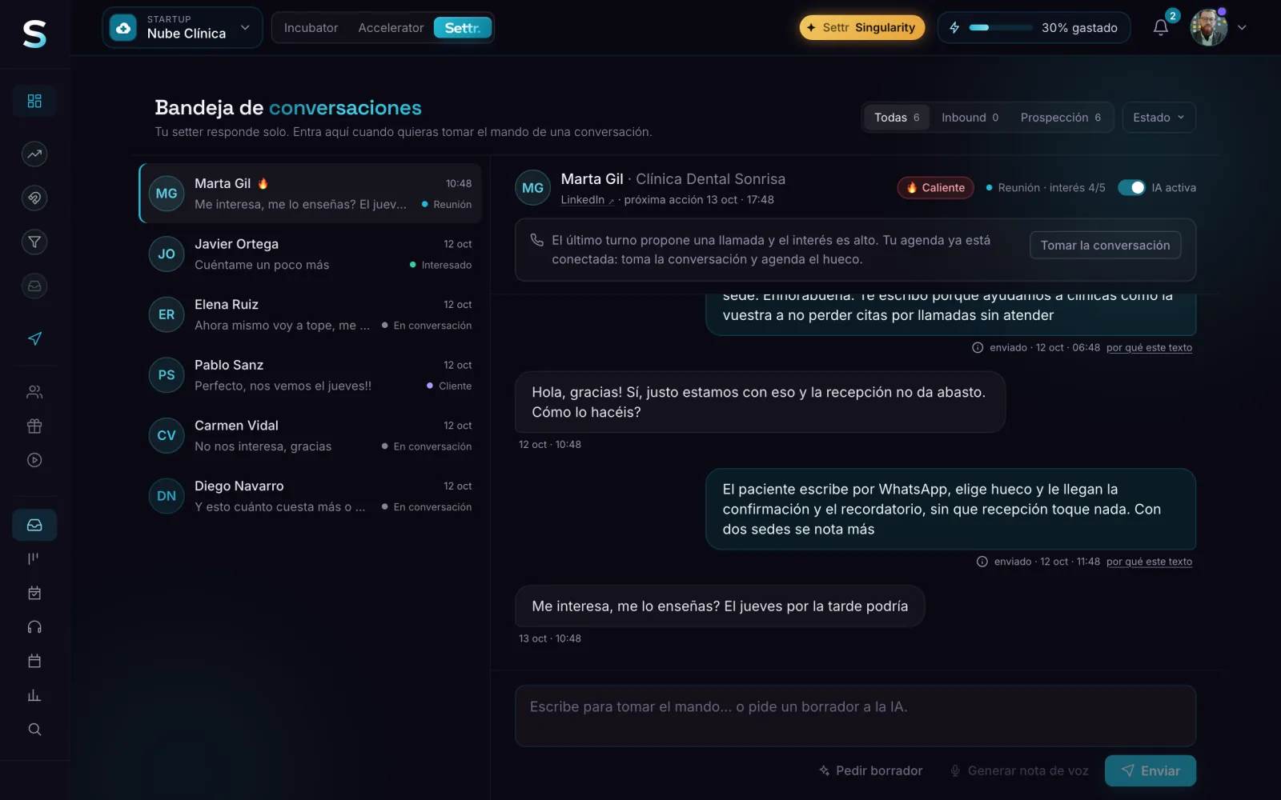1281x800 pixels.
Task: Click the user avatar photo
Action: [x=1208, y=27]
